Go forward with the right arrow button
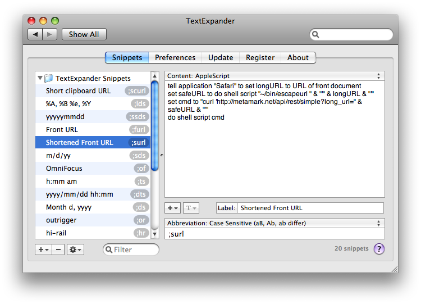The width and height of the screenshot is (421, 304). (x=49, y=34)
